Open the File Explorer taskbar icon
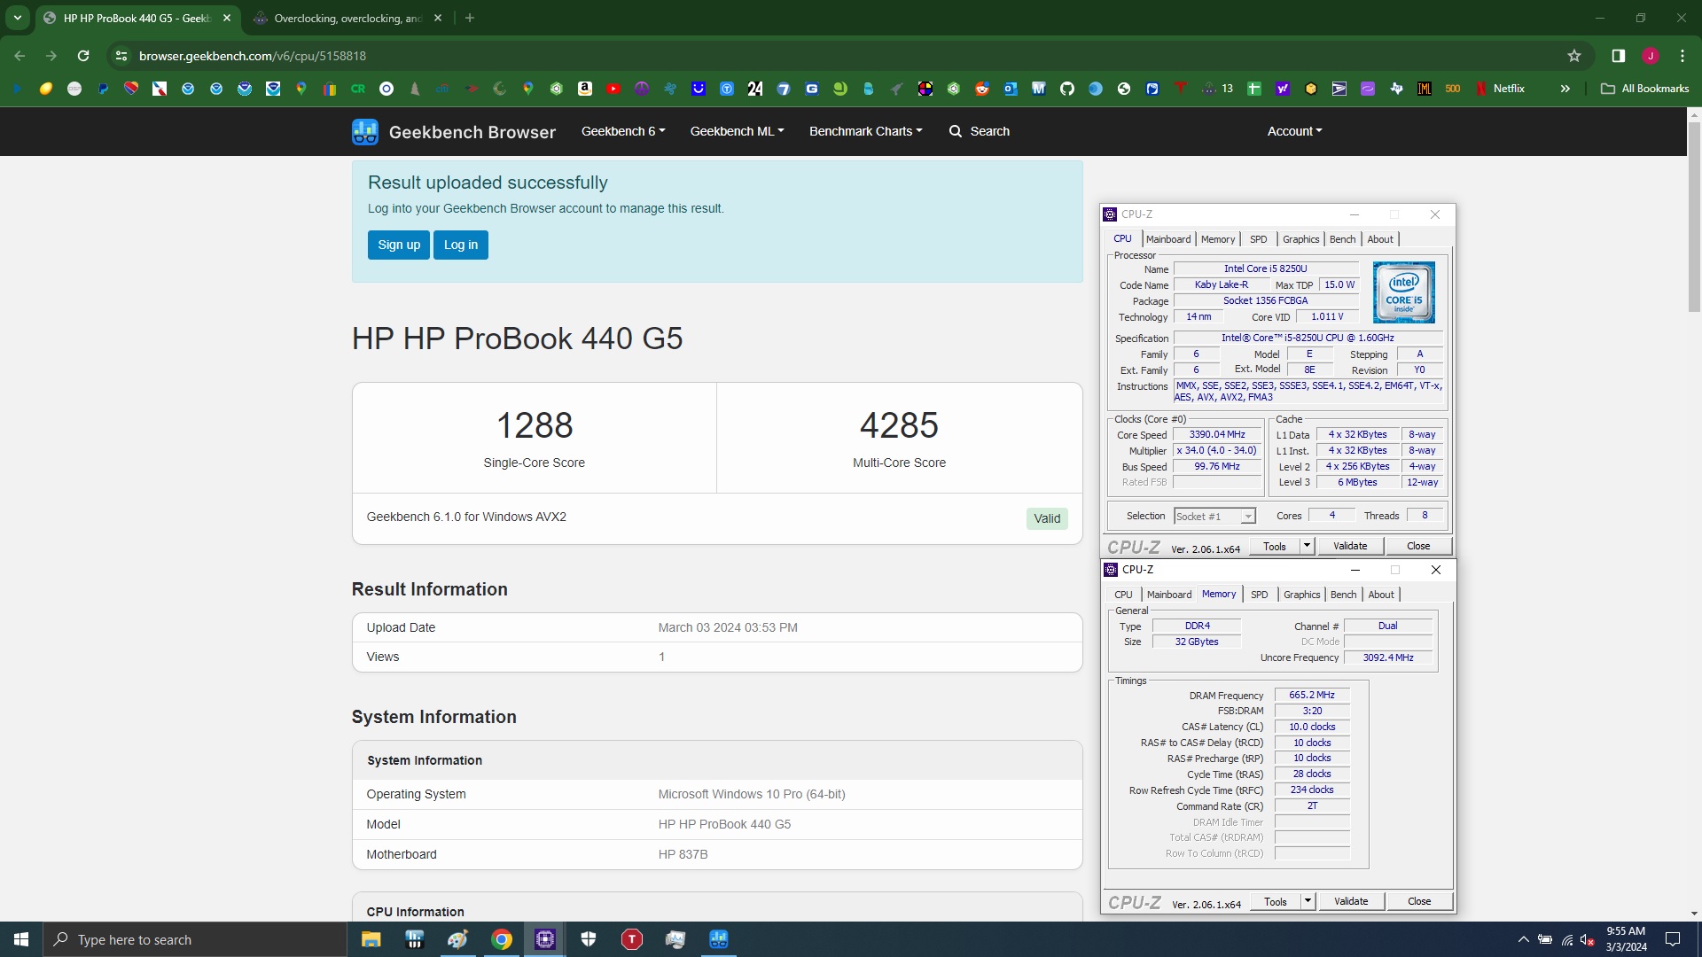This screenshot has width=1702, height=957. coord(371,939)
